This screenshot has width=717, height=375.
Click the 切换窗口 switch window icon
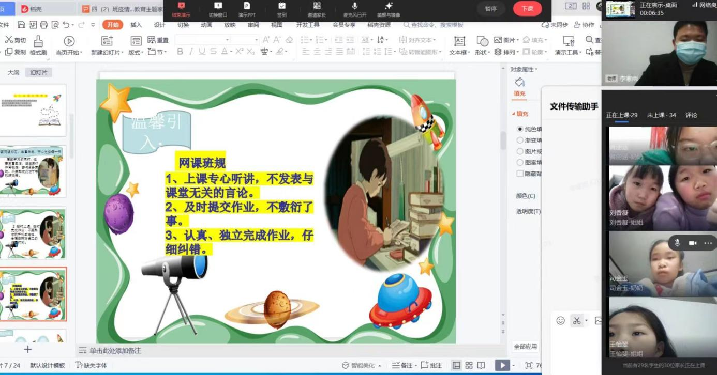(x=218, y=6)
